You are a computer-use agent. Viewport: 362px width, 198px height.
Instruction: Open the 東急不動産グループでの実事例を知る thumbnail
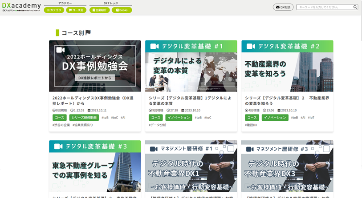pos(95,166)
